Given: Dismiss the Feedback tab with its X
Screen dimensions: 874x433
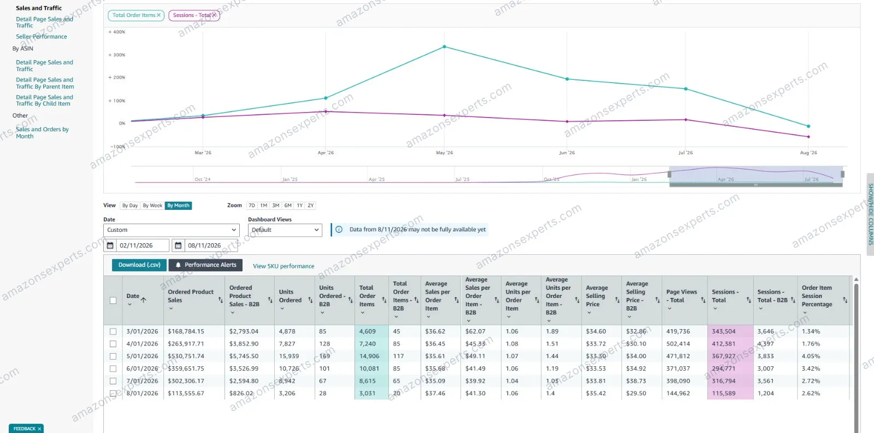Looking at the screenshot, I should [x=39, y=429].
